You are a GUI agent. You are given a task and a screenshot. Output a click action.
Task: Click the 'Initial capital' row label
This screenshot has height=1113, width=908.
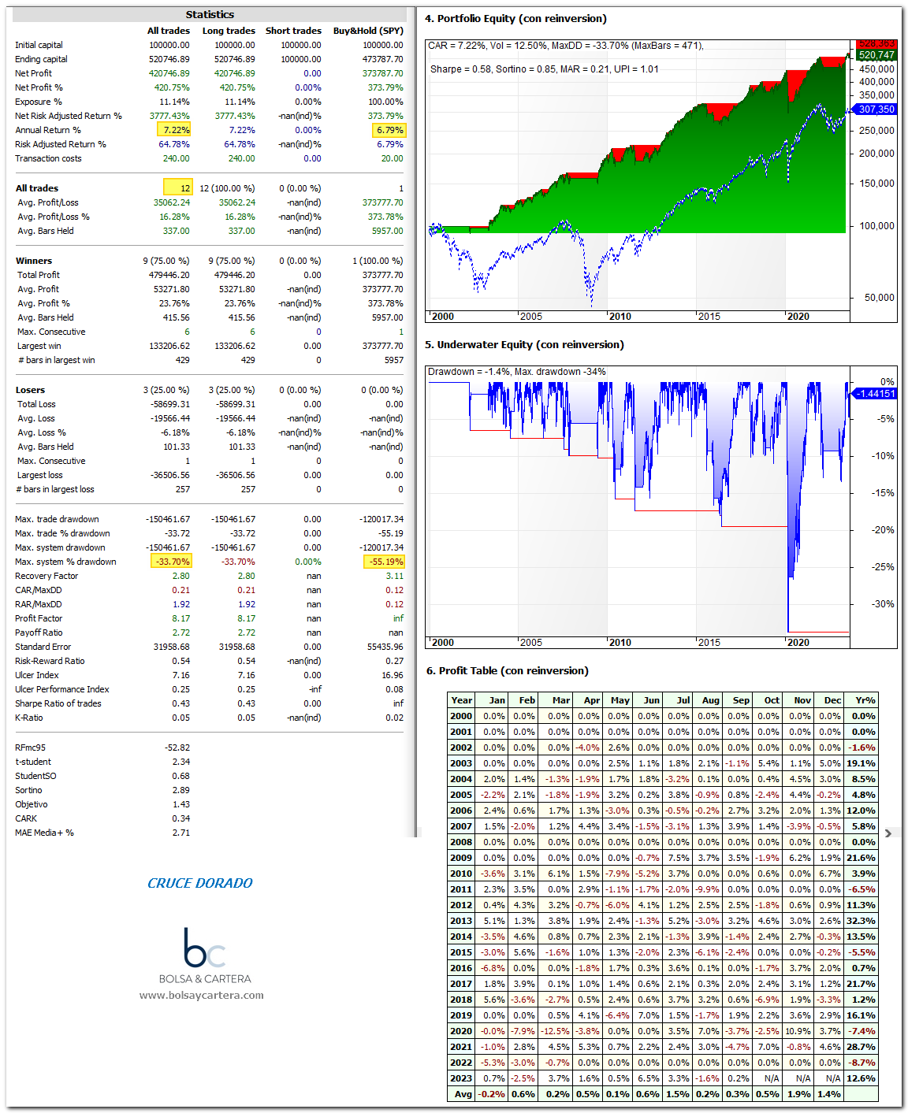(x=39, y=45)
